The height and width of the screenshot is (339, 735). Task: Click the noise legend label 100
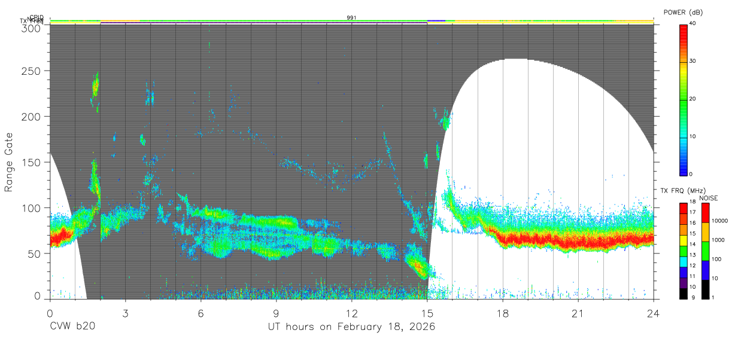[716, 259]
